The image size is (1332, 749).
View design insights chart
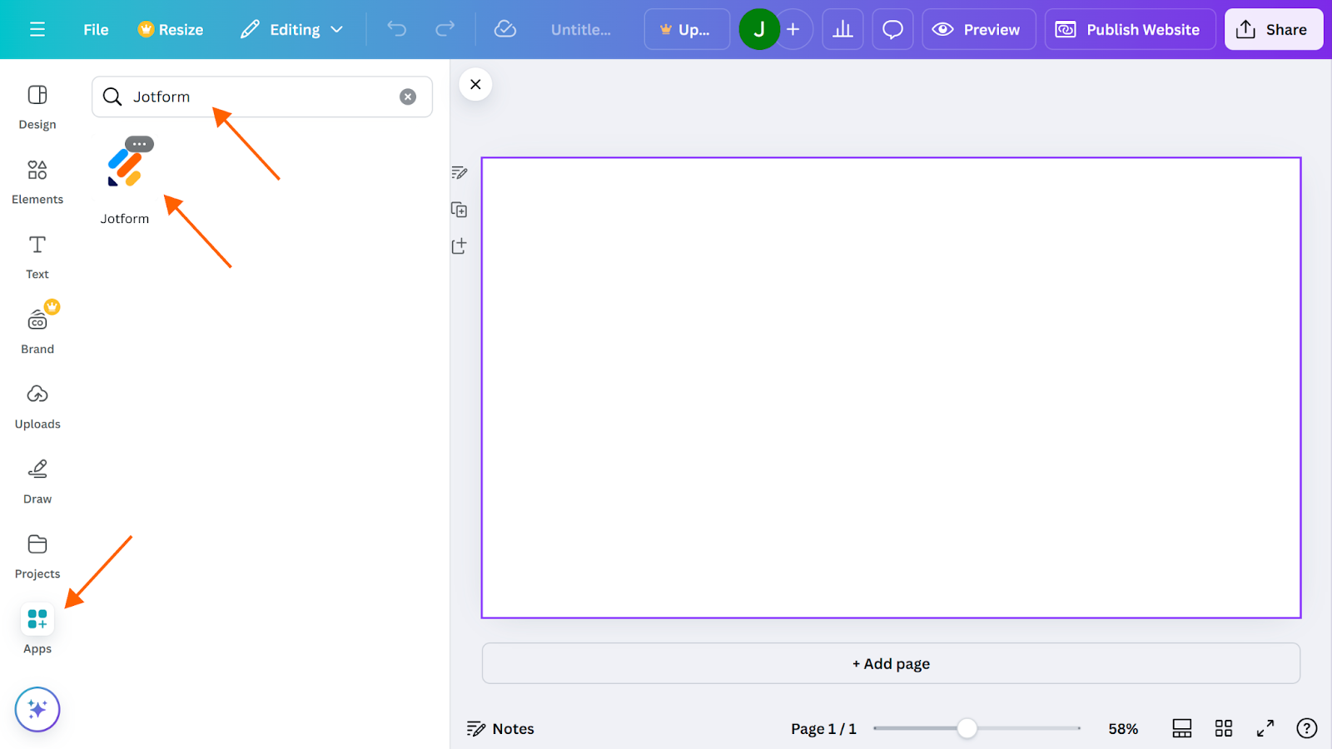(842, 29)
